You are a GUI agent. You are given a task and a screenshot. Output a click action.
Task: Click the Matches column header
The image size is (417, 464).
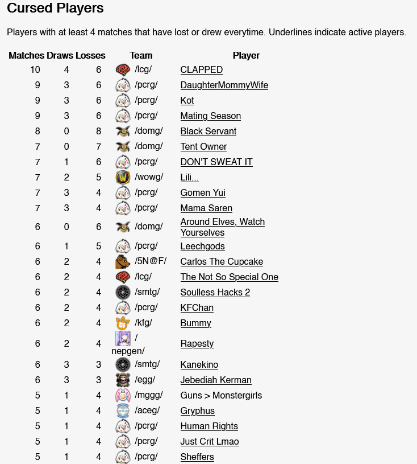click(26, 55)
